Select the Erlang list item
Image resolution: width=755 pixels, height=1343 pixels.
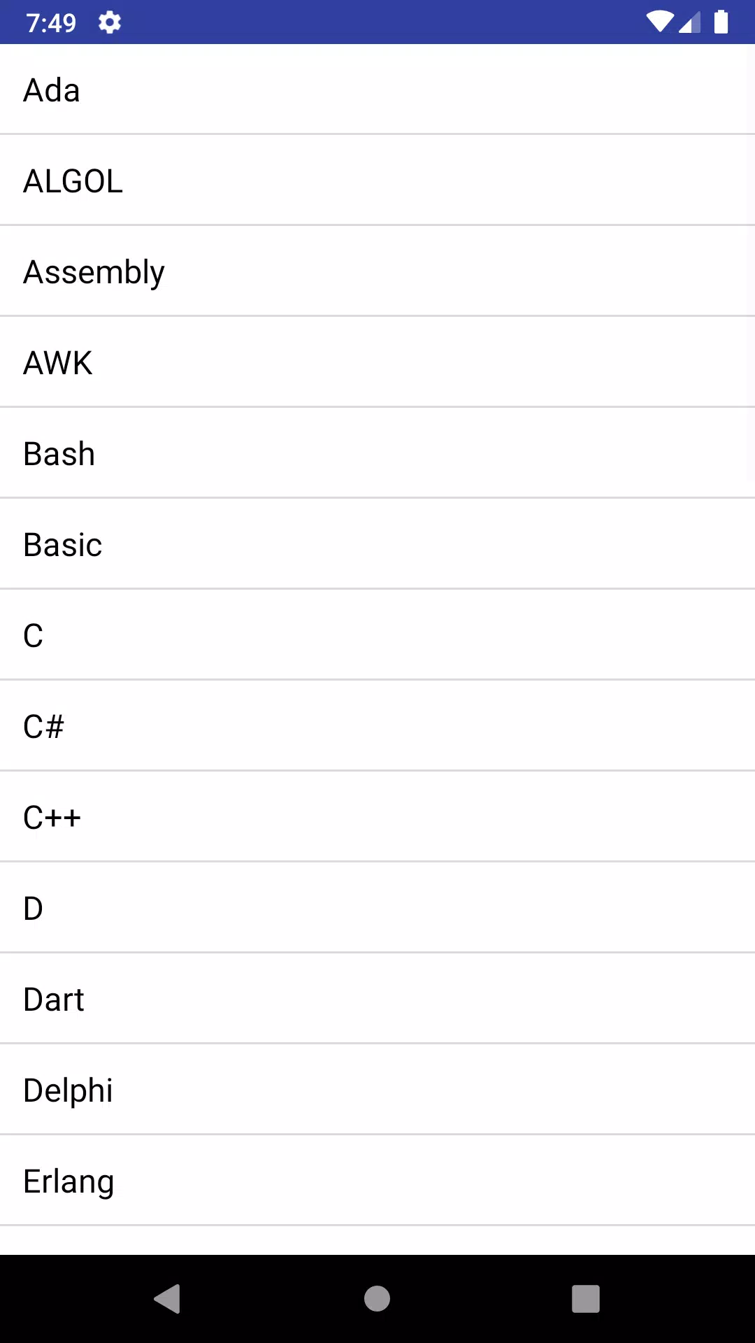pos(377,1180)
